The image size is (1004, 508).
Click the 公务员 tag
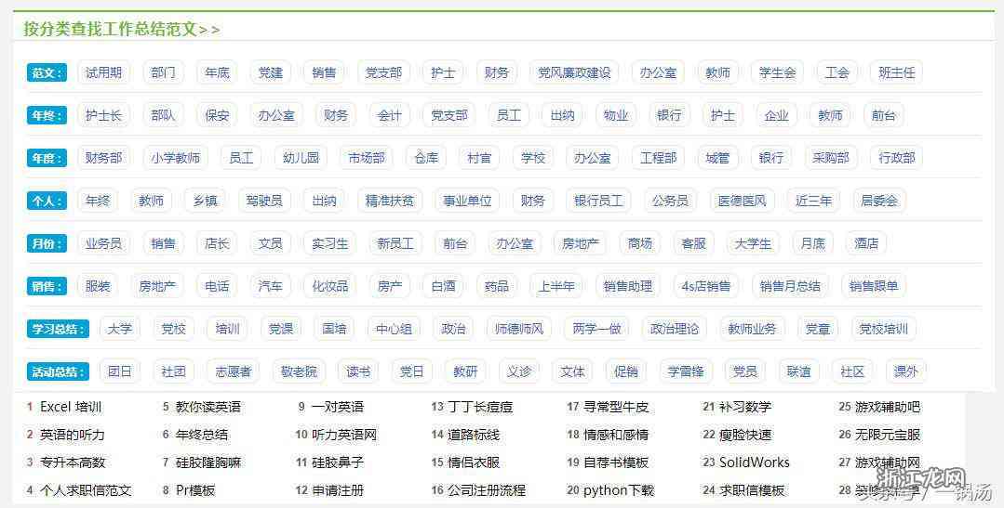pyautogui.click(x=670, y=201)
